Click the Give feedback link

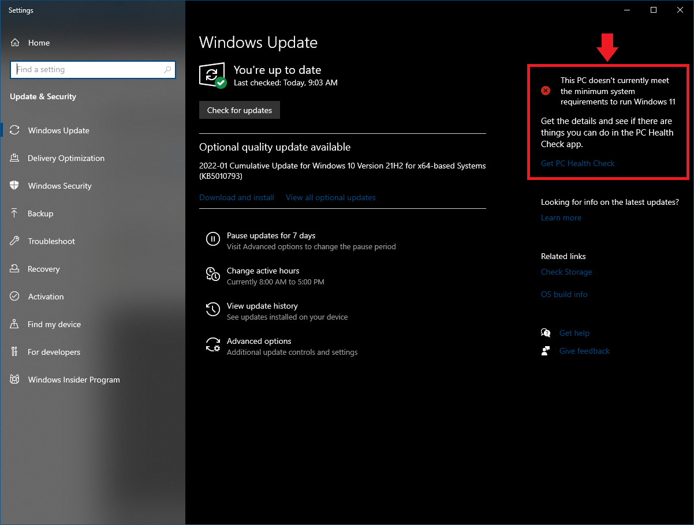point(584,351)
